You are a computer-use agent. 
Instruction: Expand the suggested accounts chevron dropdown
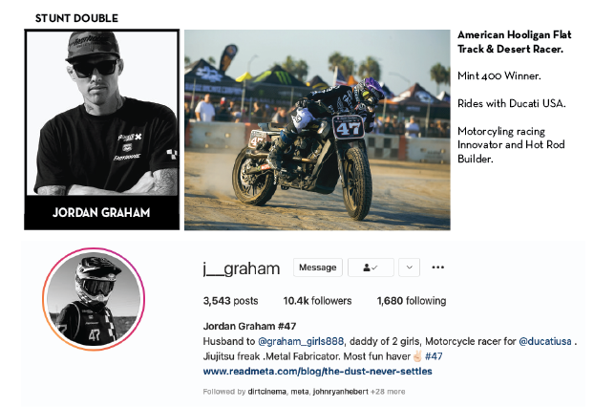click(x=409, y=268)
